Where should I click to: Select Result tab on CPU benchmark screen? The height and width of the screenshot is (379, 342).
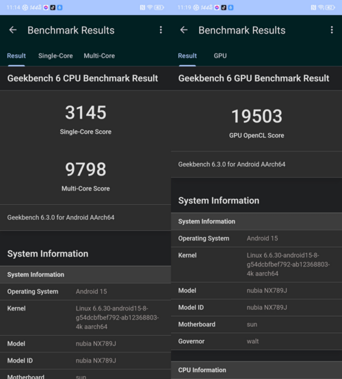tap(16, 56)
